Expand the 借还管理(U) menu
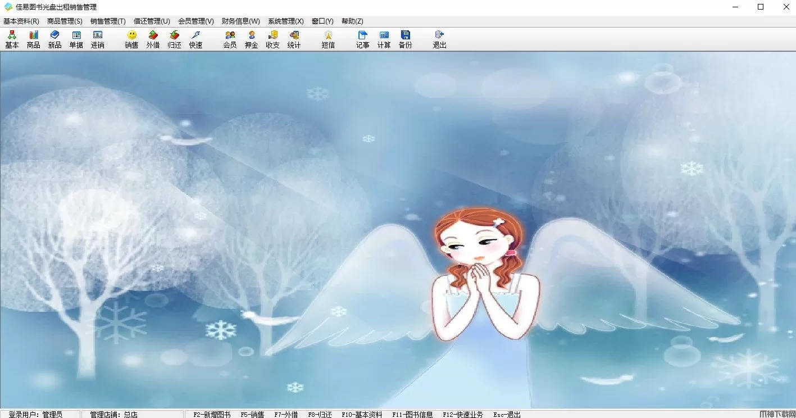The width and height of the screenshot is (796, 418). point(152,21)
